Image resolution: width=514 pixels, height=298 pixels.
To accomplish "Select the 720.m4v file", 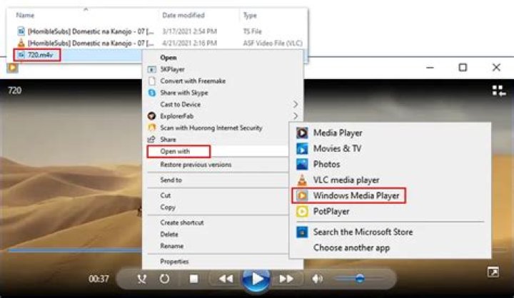I will click(x=41, y=54).
